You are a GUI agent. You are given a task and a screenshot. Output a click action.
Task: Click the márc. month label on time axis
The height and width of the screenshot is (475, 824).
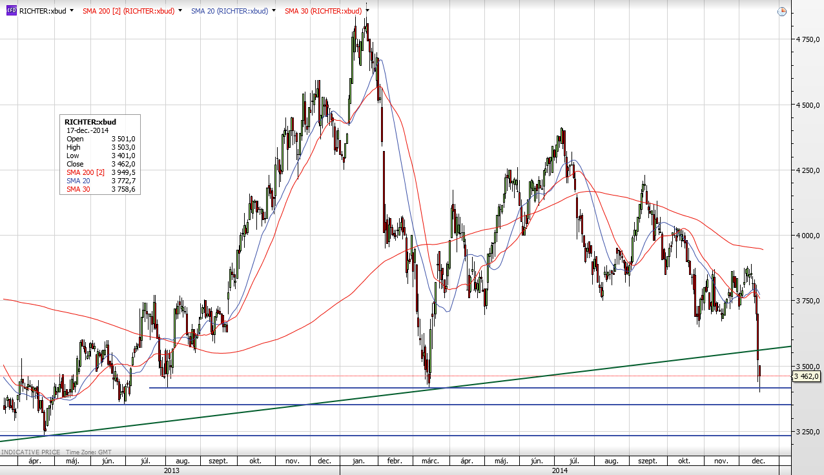[x=431, y=461]
